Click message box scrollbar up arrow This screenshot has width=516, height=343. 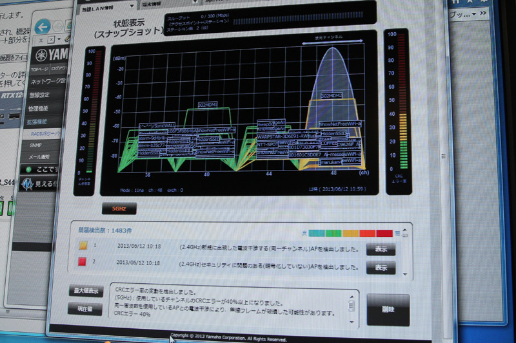352,297
